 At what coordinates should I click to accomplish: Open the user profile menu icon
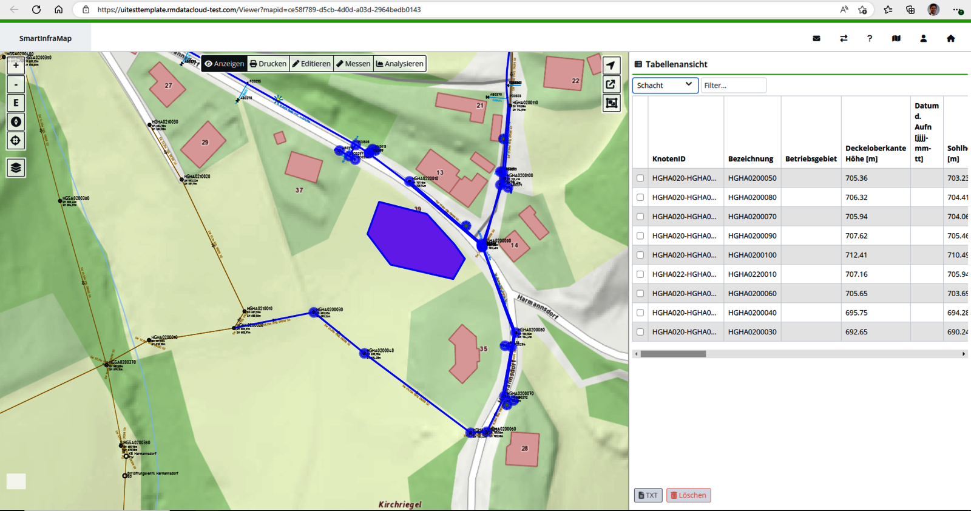tap(923, 38)
